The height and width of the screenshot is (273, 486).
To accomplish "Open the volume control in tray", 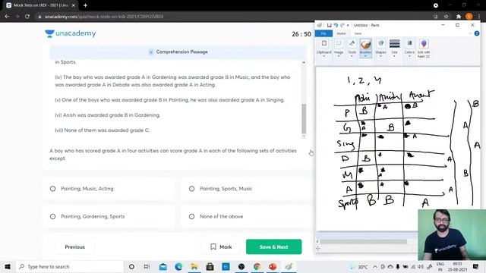I will [420, 266].
